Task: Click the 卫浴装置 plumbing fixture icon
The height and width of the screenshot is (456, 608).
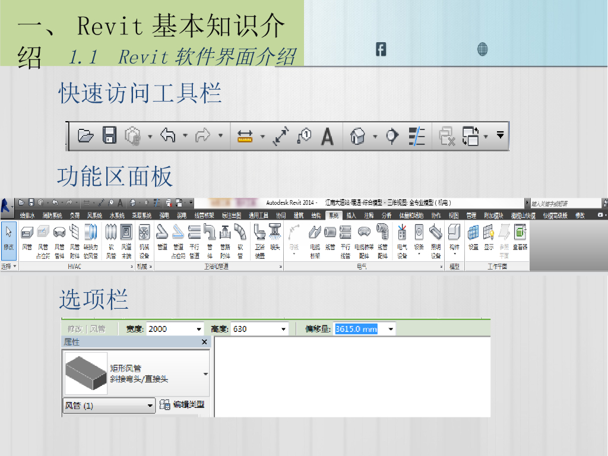Action: [260, 237]
